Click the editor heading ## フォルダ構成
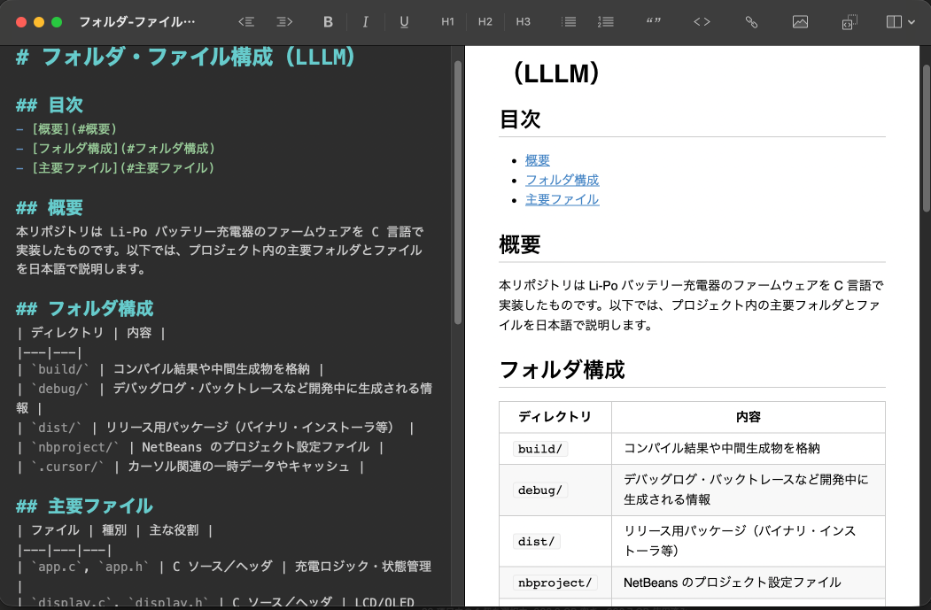Viewport: 931px width, 610px height. pos(84,309)
